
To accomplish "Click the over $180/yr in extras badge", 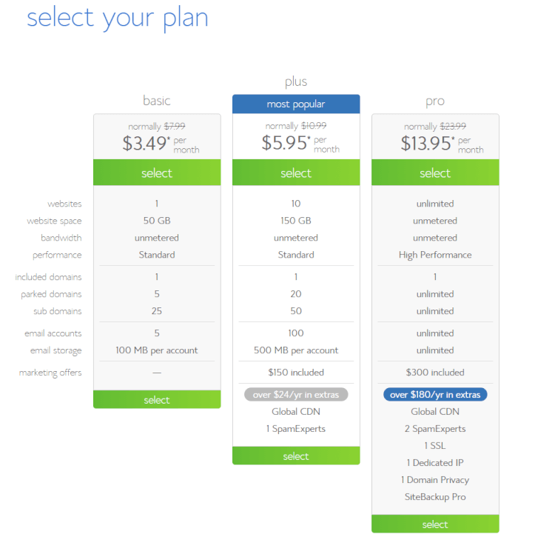I will pos(435,395).
